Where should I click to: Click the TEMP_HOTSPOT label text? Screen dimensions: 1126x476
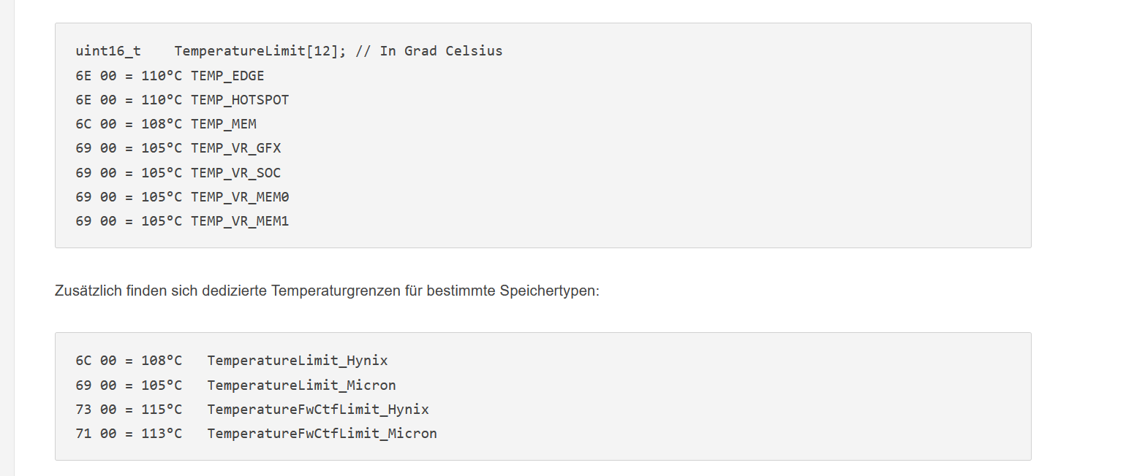240,99
